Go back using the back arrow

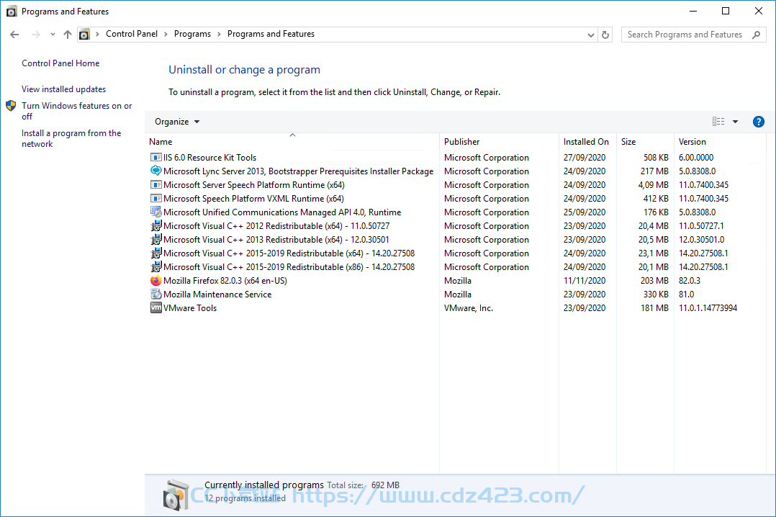click(x=14, y=34)
